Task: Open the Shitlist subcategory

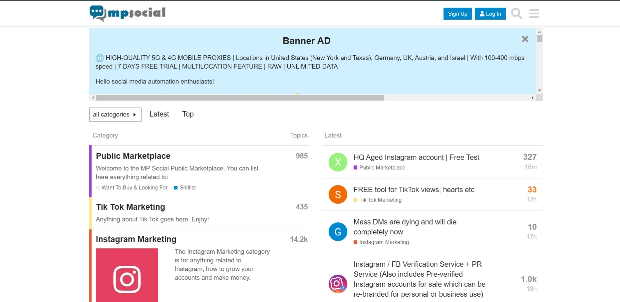Action: tap(185, 188)
